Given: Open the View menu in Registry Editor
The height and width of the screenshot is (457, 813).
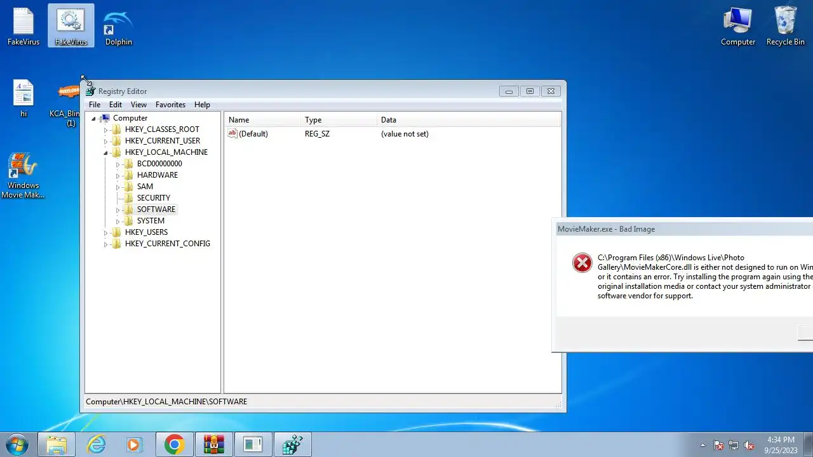Looking at the screenshot, I should coord(138,105).
